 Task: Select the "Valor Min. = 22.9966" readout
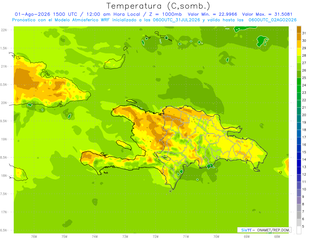coord(213,14)
